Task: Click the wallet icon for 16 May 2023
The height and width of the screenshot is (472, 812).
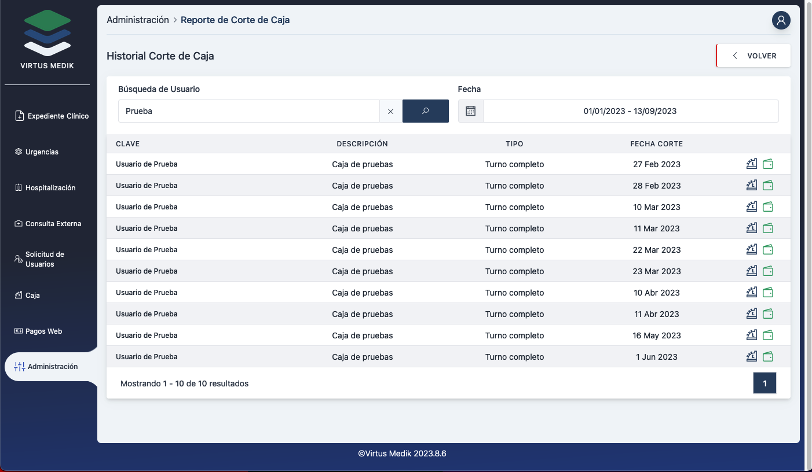Action: coord(768,335)
